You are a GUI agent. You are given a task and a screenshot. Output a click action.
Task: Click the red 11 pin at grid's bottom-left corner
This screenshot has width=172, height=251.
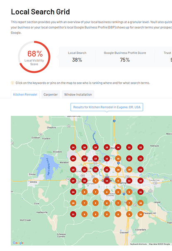pyautogui.click(x=73, y=214)
